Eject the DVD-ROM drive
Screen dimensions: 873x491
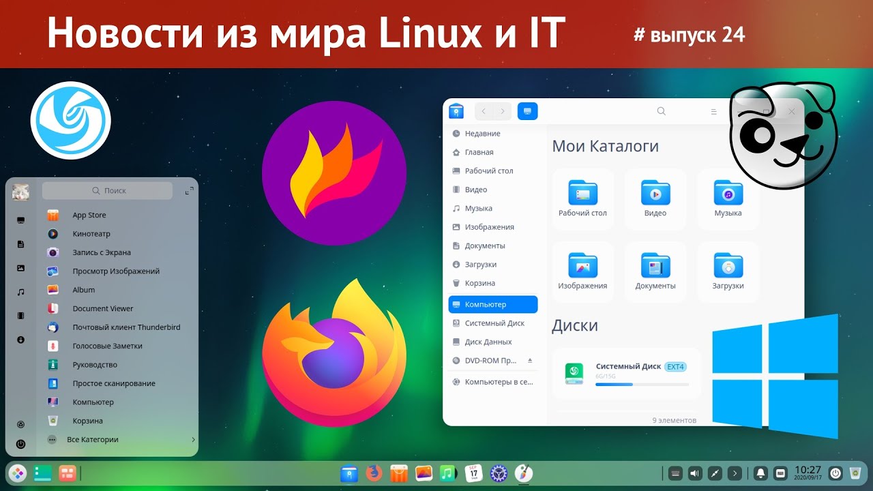pos(530,360)
